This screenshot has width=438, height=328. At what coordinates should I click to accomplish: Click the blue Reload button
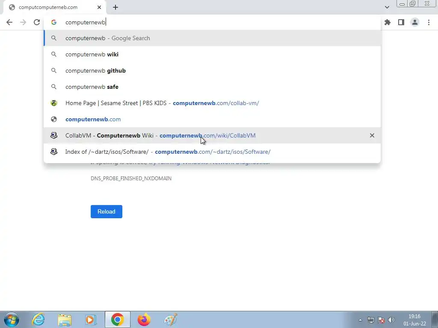tap(107, 211)
